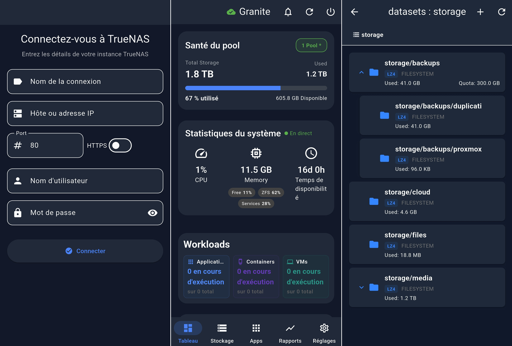
Task: Click the pool usage progress bar
Action: [256, 88]
